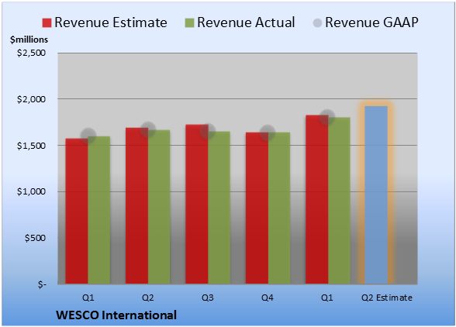Select the green actual bar above Q2
The width and height of the screenshot is (456, 327).
pyautogui.click(x=159, y=207)
